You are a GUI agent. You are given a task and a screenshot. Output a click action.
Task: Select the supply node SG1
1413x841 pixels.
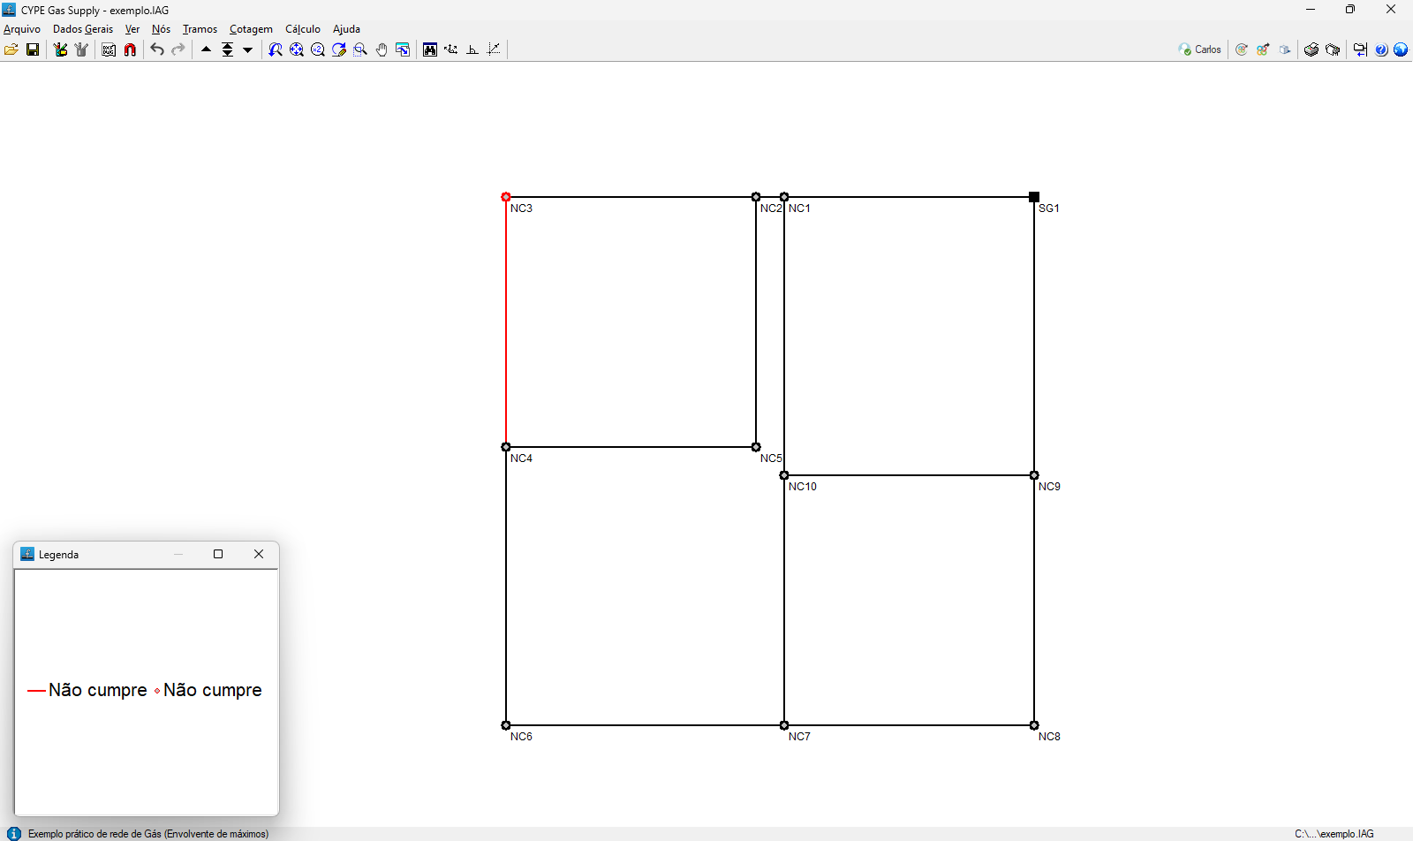pos(1034,197)
